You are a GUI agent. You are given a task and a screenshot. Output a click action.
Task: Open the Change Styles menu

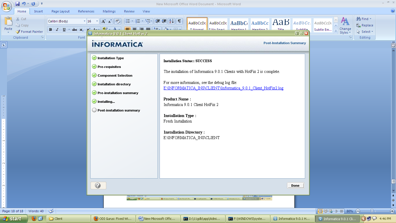coord(345,26)
